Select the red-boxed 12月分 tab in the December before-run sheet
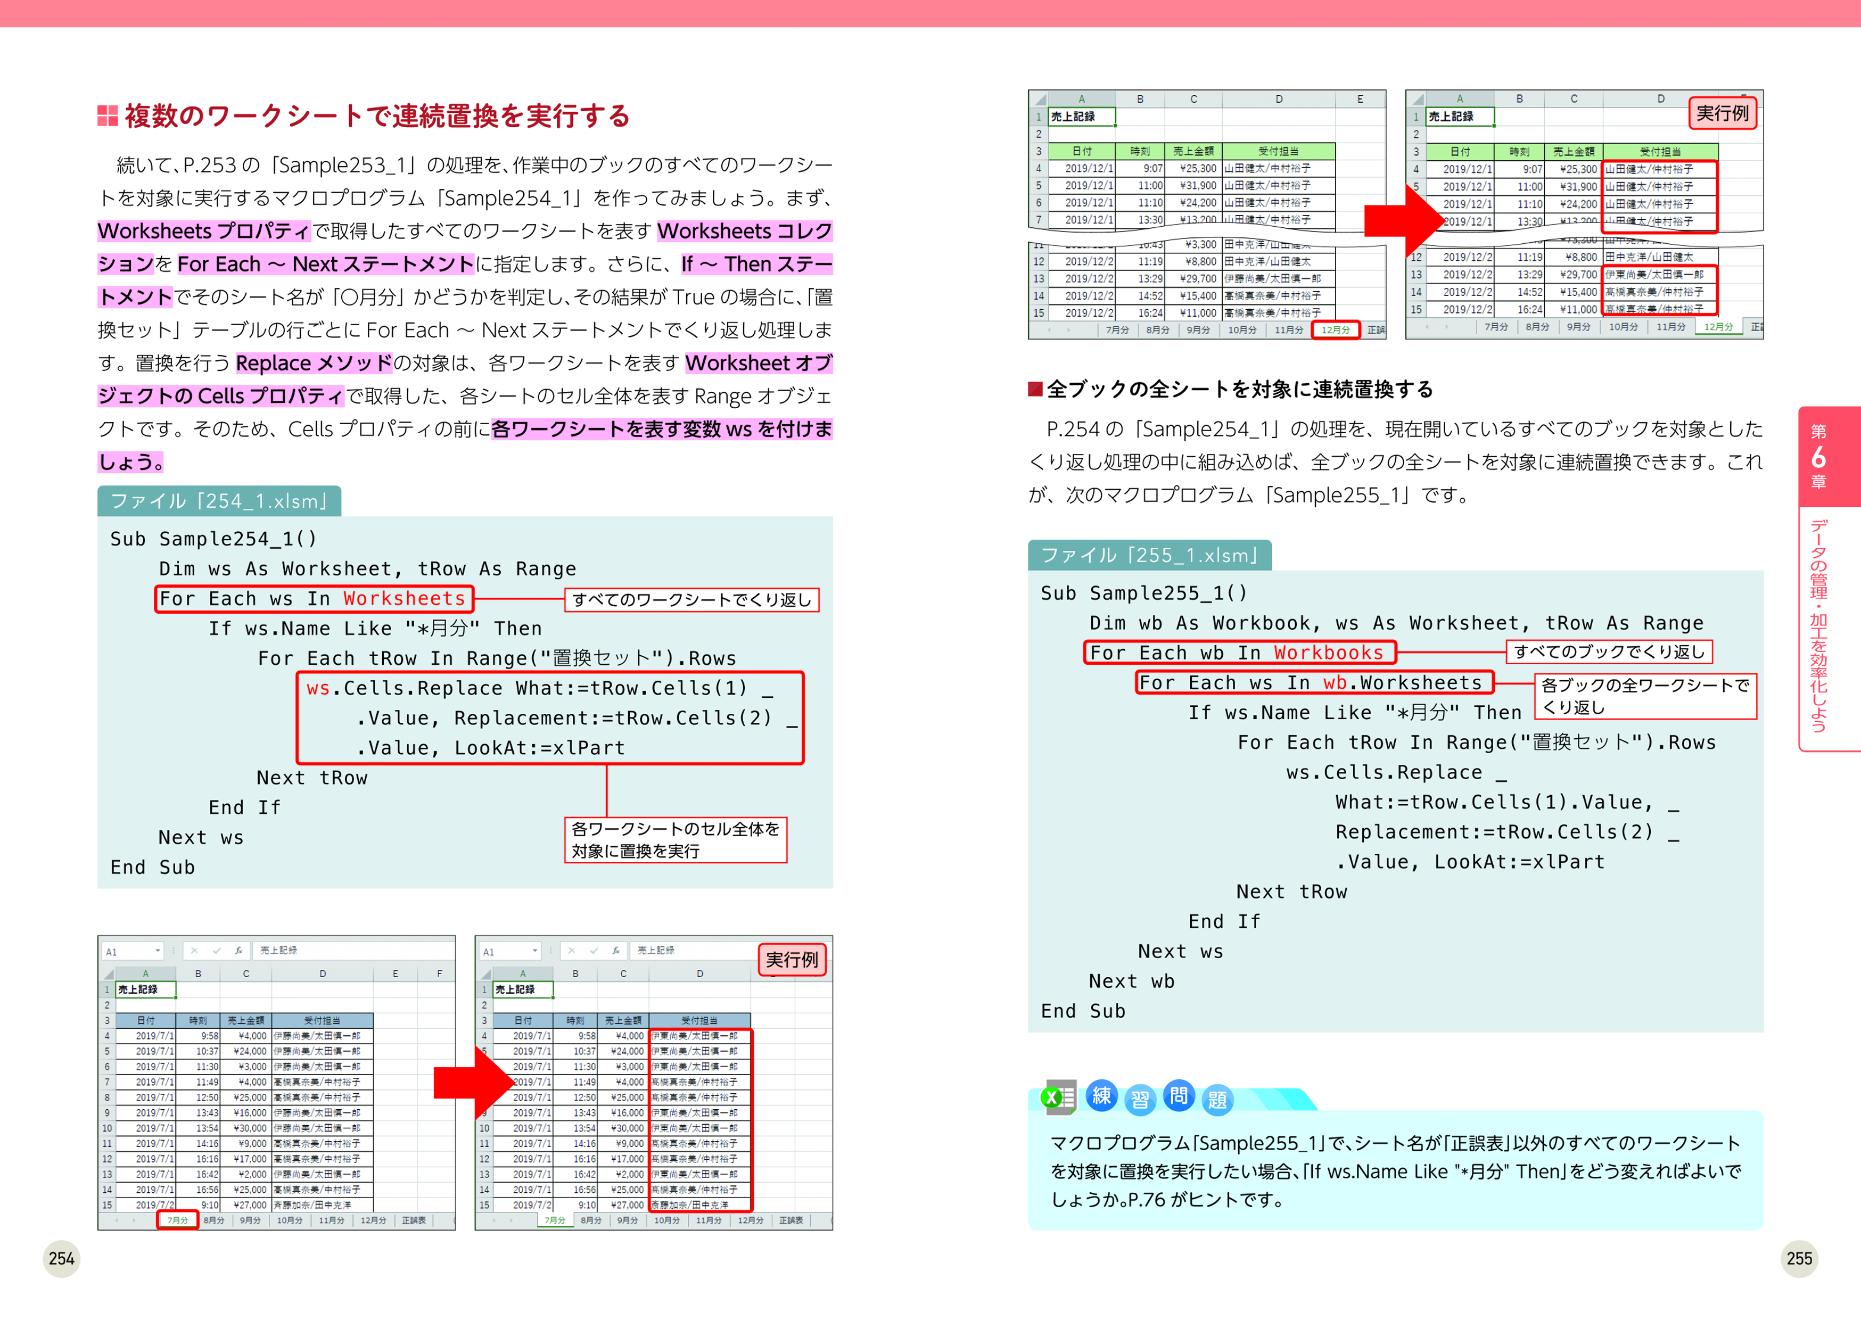 (1335, 330)
